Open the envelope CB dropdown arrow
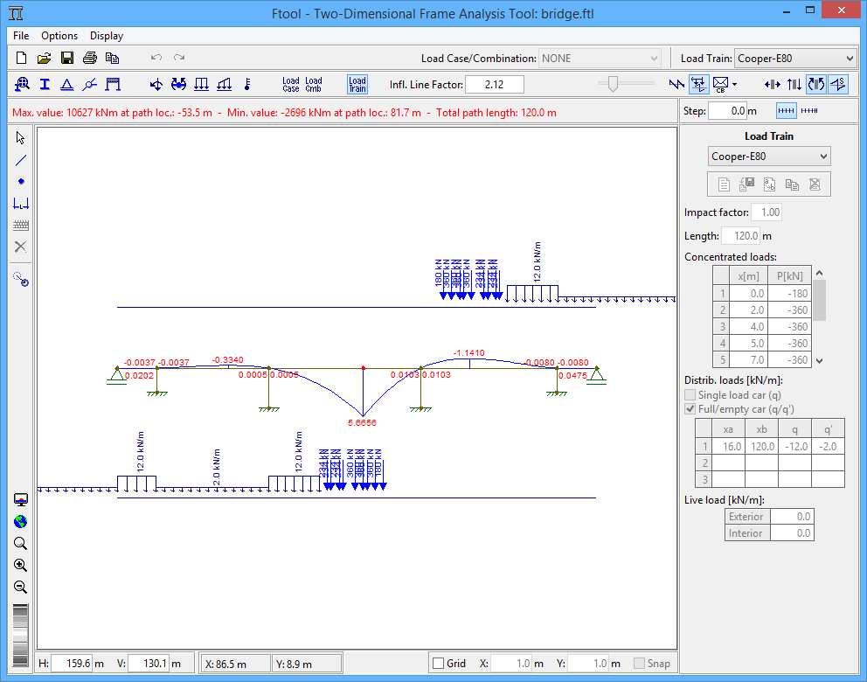Image resolution: width=867 pixels, height=682 pixels. click(x=735, y=85)
